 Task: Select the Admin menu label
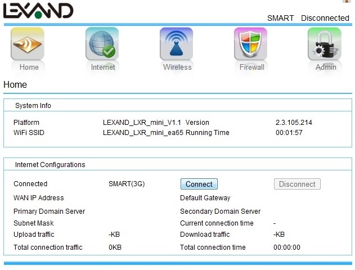point(326,67)
